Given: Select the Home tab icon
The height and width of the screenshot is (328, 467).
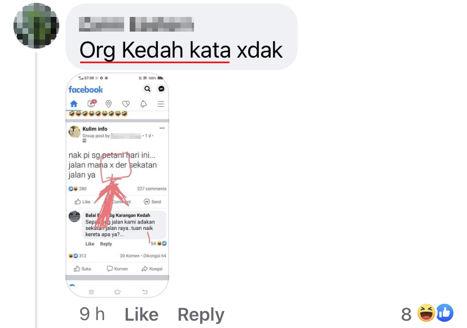Looking at the screenshot, I should coord(74,104).
